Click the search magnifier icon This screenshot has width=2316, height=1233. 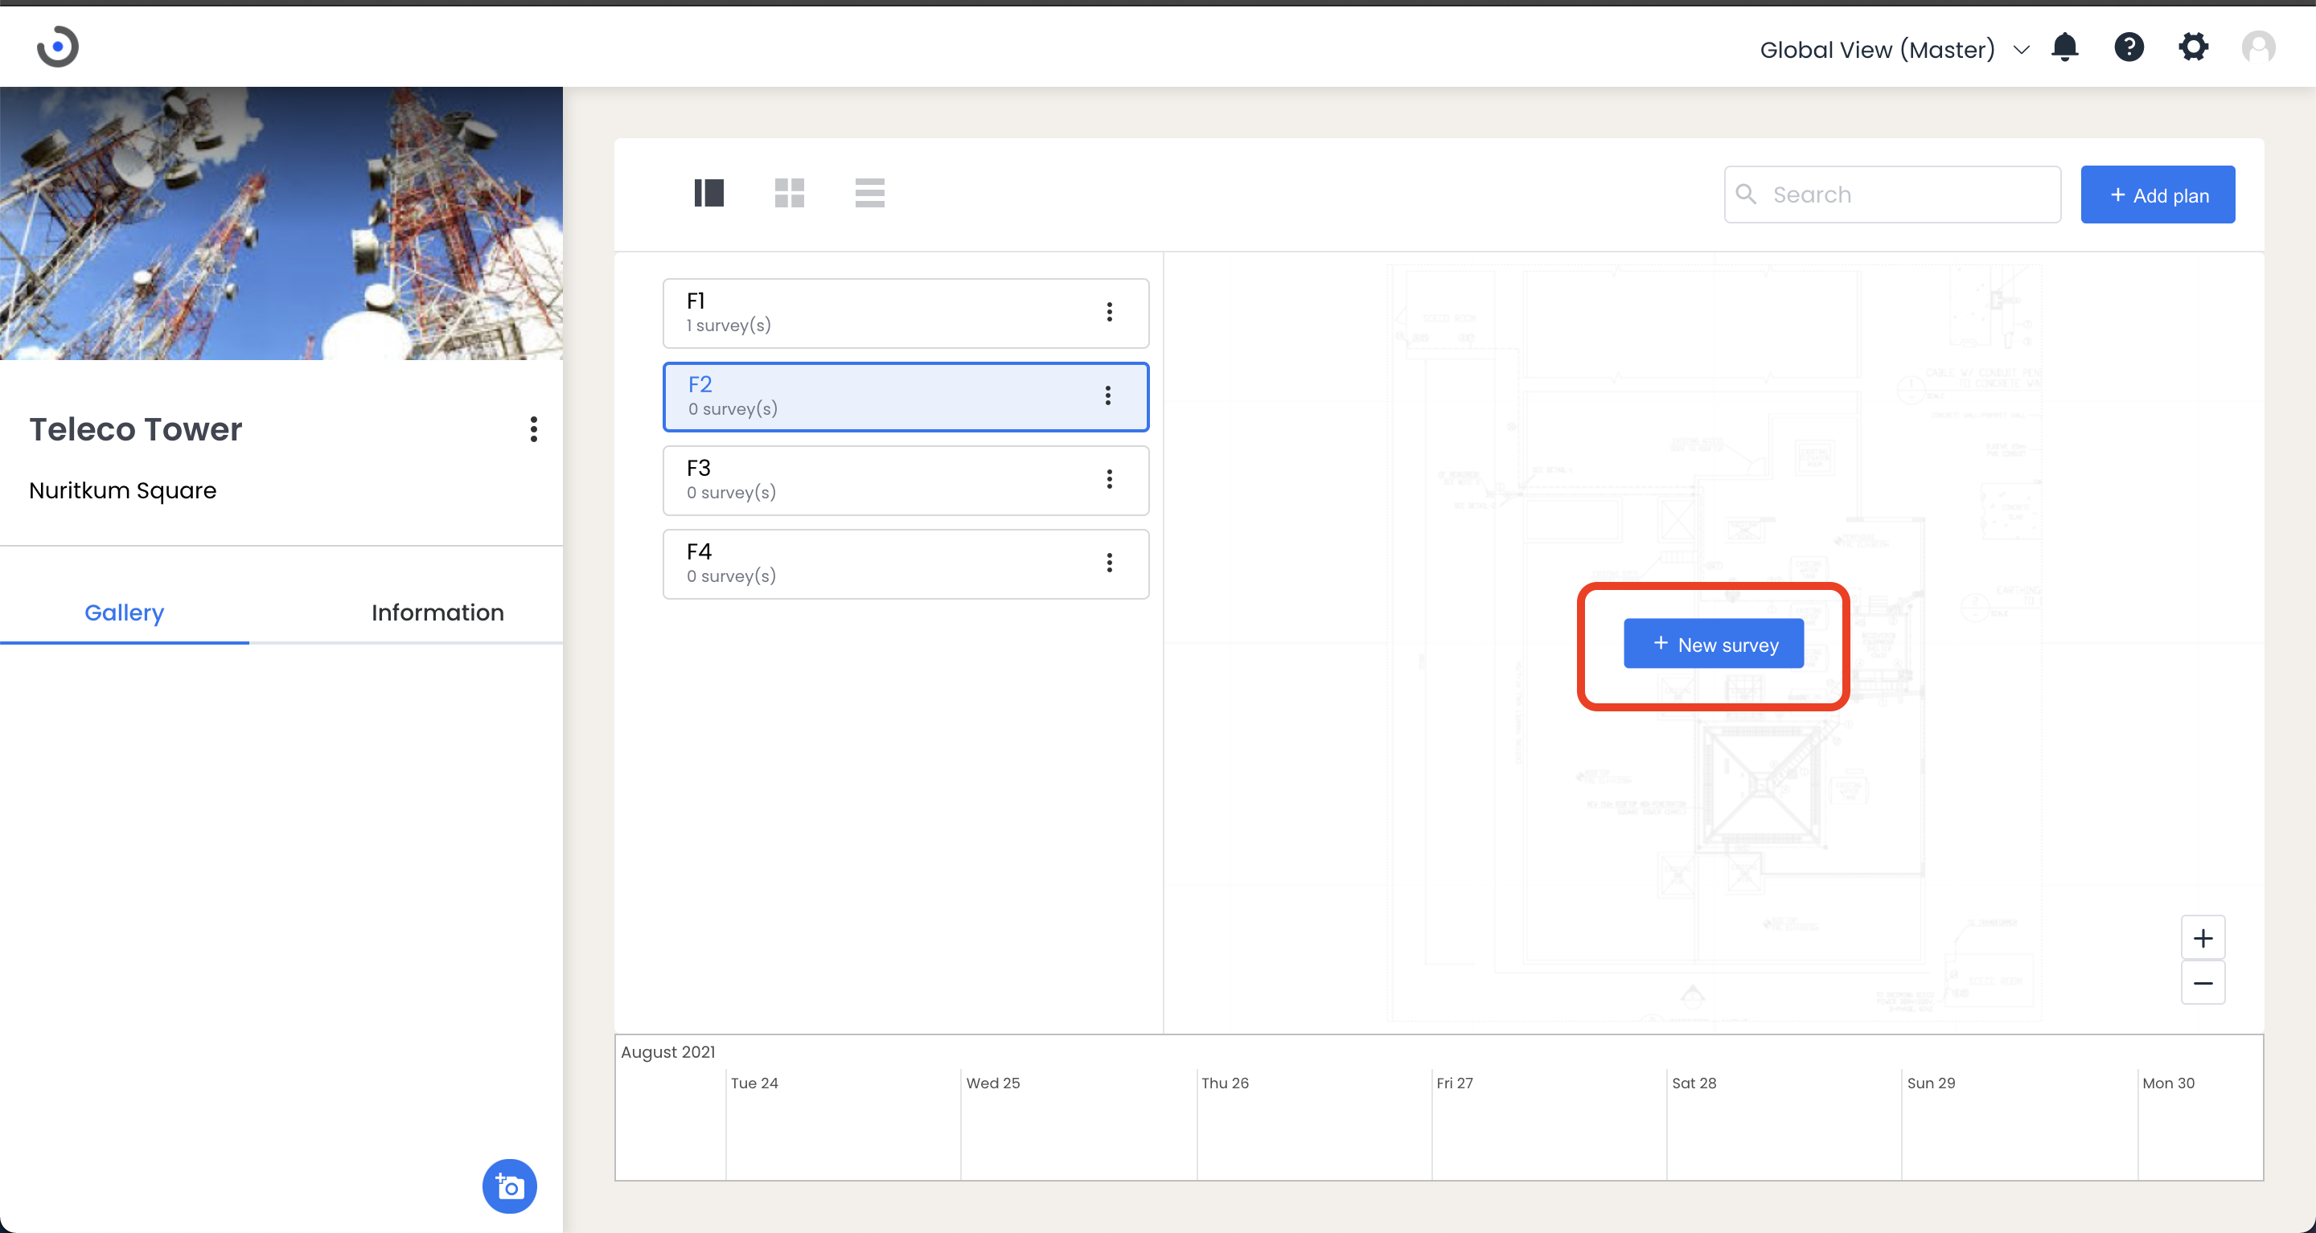point(1745,195)
